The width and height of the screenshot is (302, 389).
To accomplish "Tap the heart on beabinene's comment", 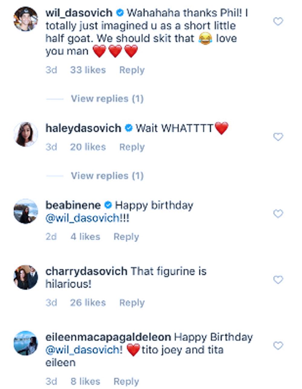I will tap(278, 214).
